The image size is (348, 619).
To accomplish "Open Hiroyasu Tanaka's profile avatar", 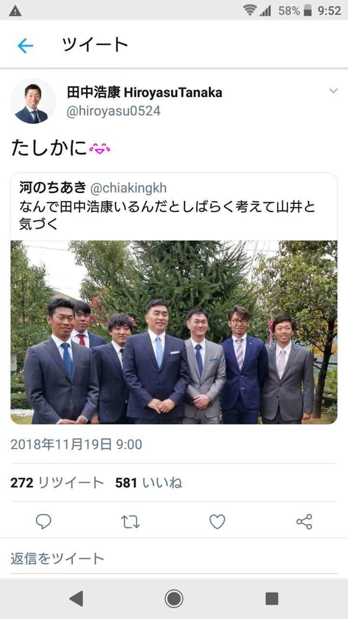I will [33, 101].
